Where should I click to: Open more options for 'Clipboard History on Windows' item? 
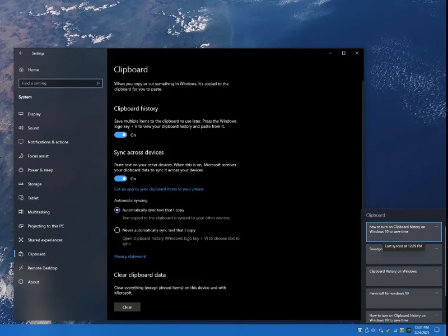pos(436,271)
